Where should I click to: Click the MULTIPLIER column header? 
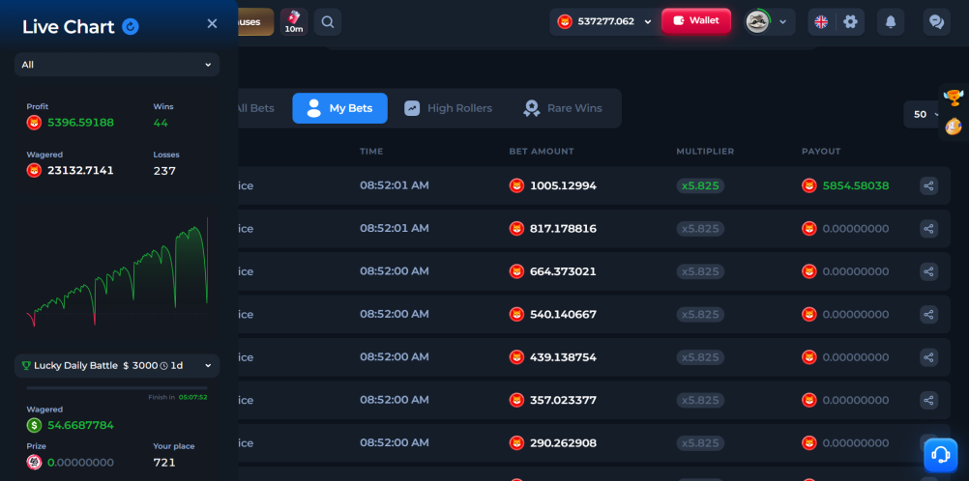click(705, 152)
